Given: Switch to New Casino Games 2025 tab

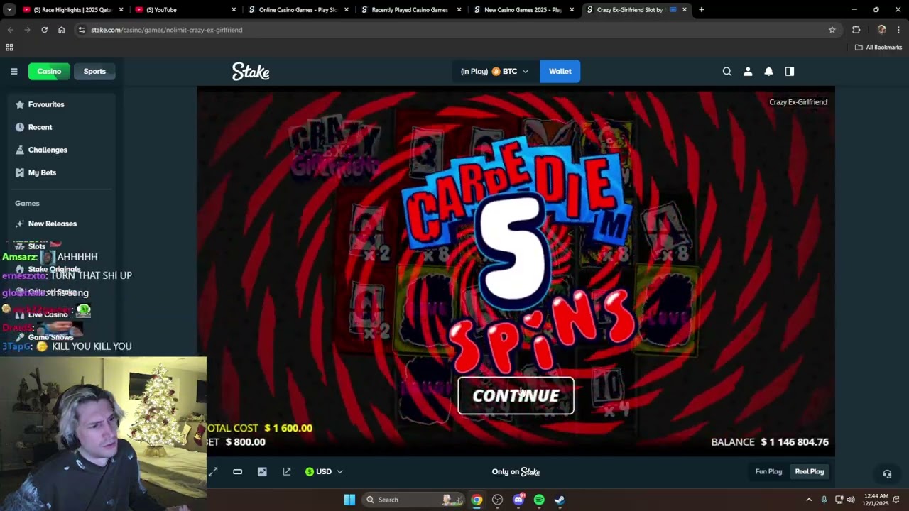Looking at the screenshot, I should (523, 10).
